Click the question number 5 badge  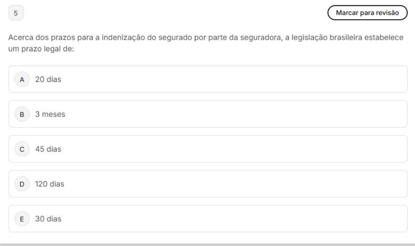pos(16,14)
